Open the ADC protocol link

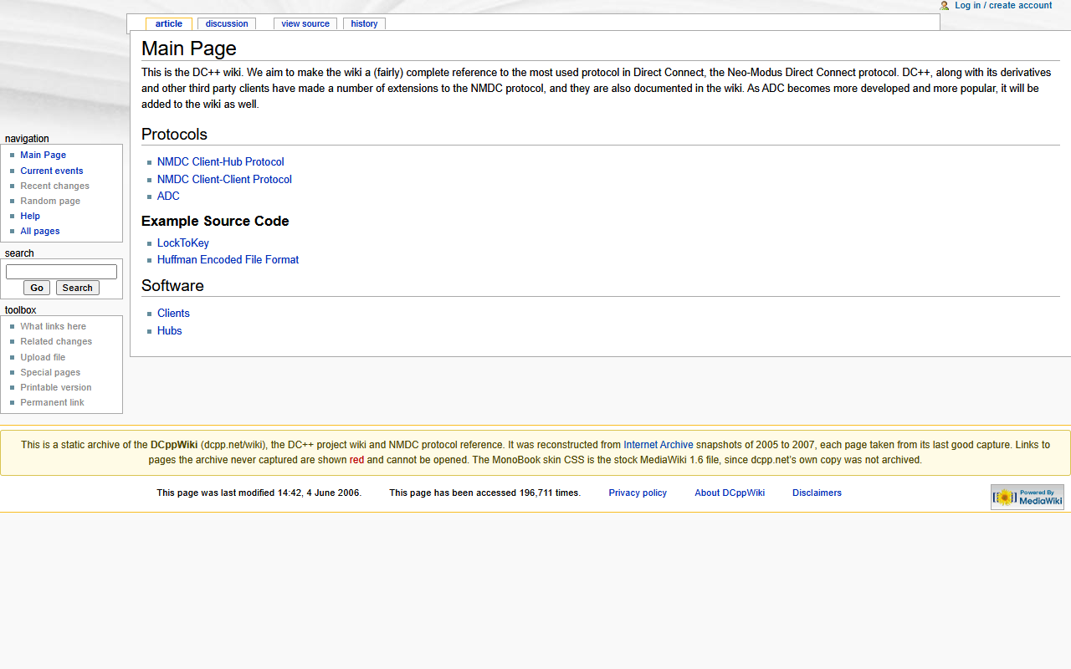point(168,197)
